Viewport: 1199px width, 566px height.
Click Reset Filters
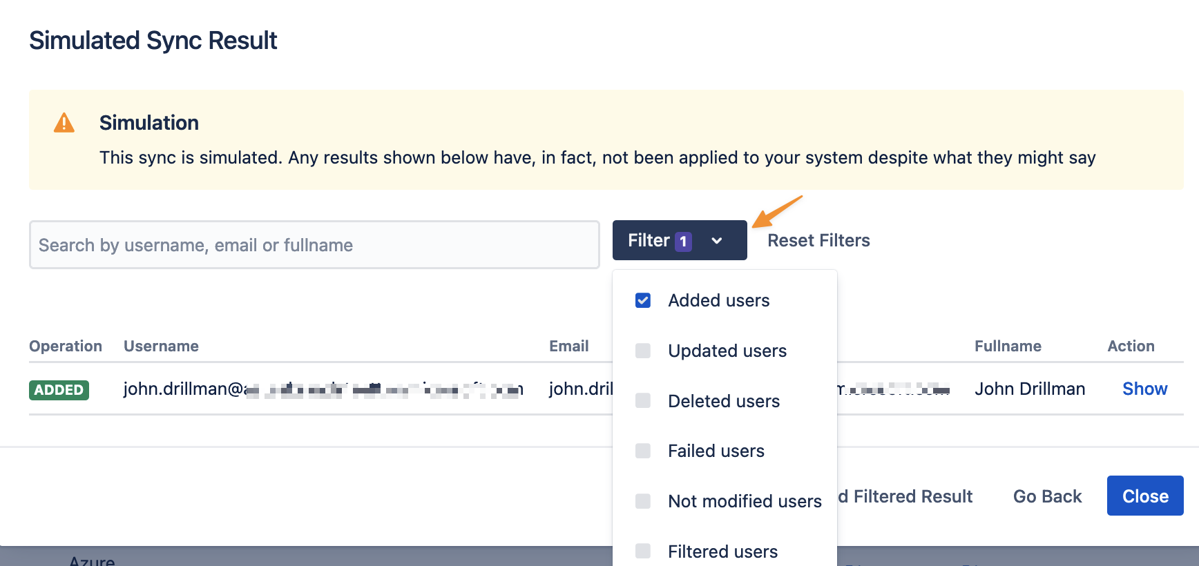tap(818, 240)
